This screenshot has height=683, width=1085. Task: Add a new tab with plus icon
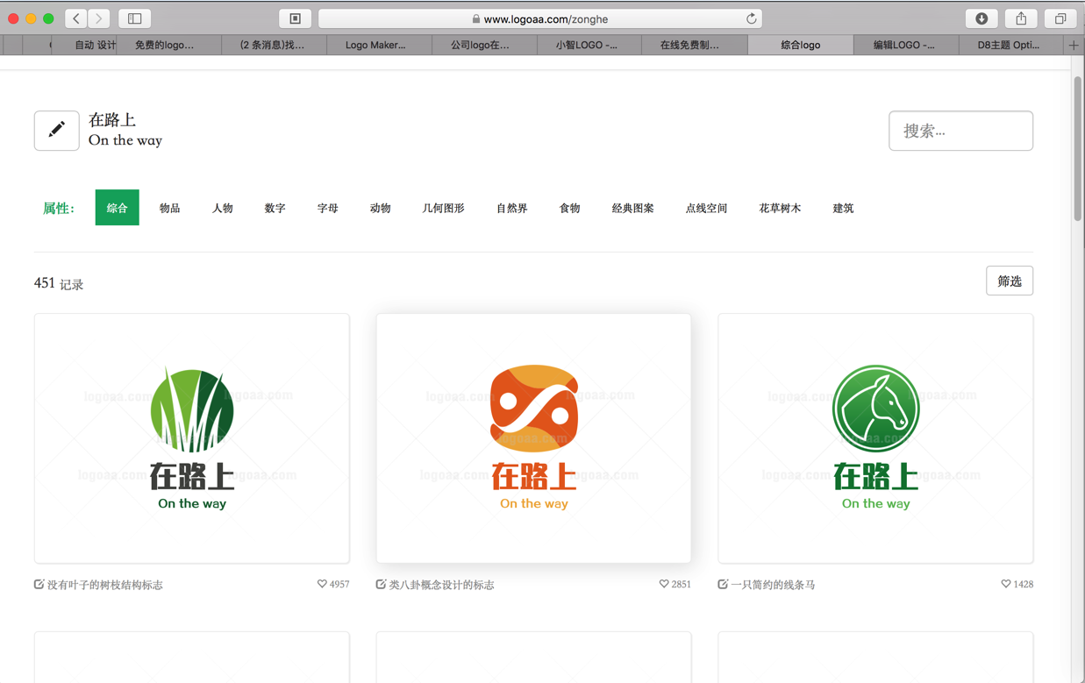tap(1074, 45)
